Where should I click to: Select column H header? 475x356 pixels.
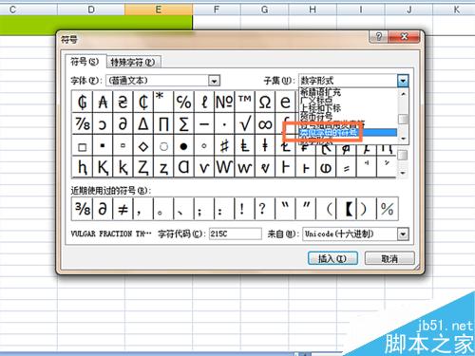[313, 9]
